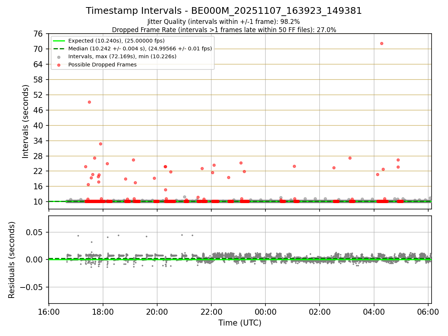Click the '04:00' time axis tick label
Screen dimensions: 448x336
click(x=374, y=311)
